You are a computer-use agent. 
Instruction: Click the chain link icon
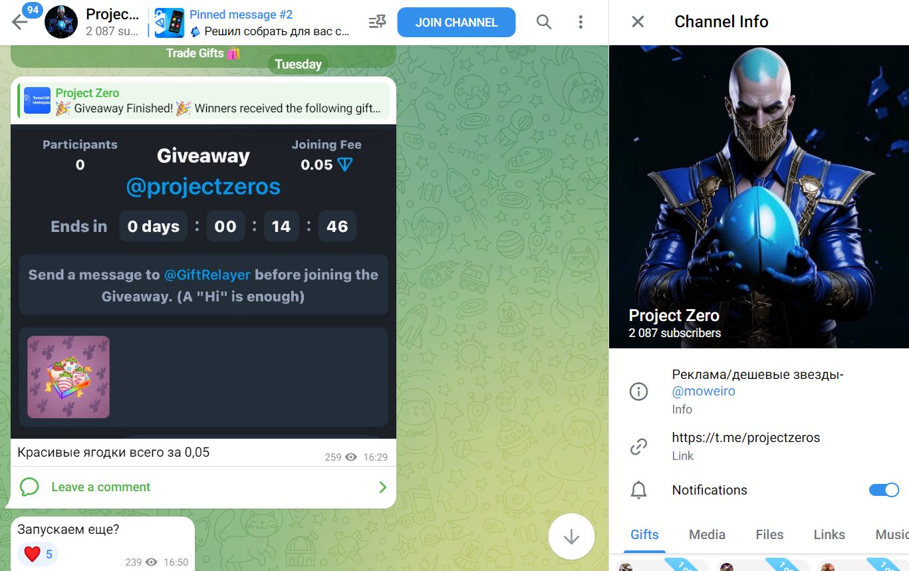click(x=638, y=447)
